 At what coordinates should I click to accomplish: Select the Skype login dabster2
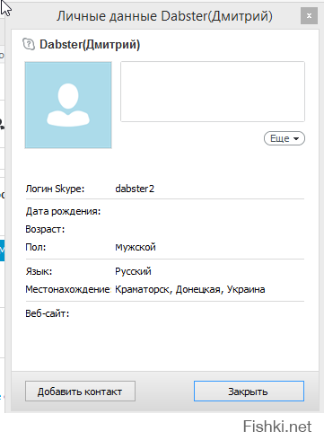point(135,189)
